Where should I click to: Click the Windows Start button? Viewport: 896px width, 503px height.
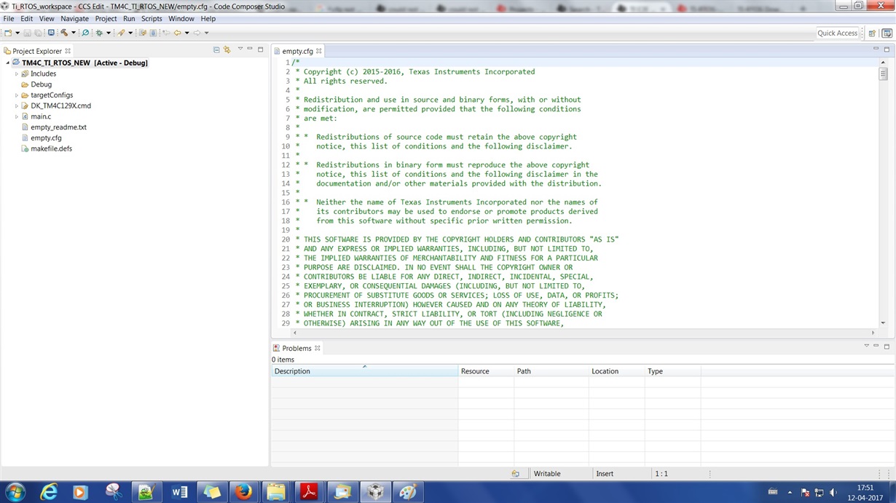coord(15,492)
